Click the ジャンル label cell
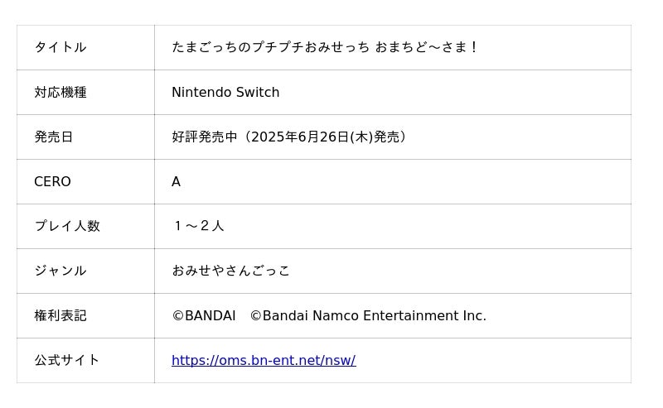Image resolution: width=663 pixels, height=408 pixels. tap(60, 271)
